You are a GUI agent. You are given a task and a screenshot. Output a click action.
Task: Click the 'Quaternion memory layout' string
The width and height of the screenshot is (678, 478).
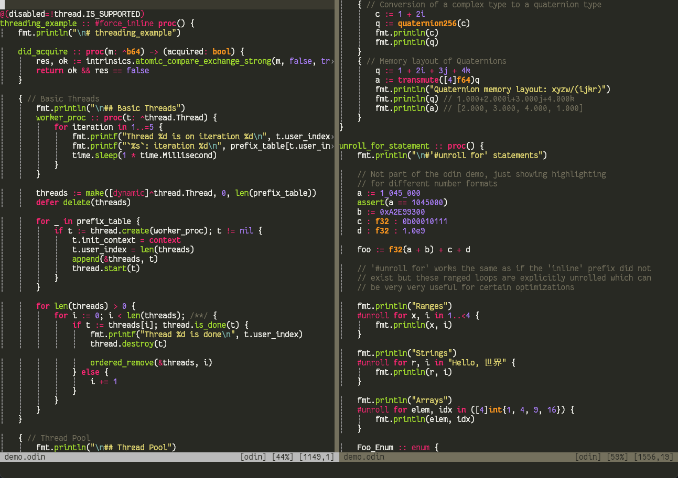[518, 89]
